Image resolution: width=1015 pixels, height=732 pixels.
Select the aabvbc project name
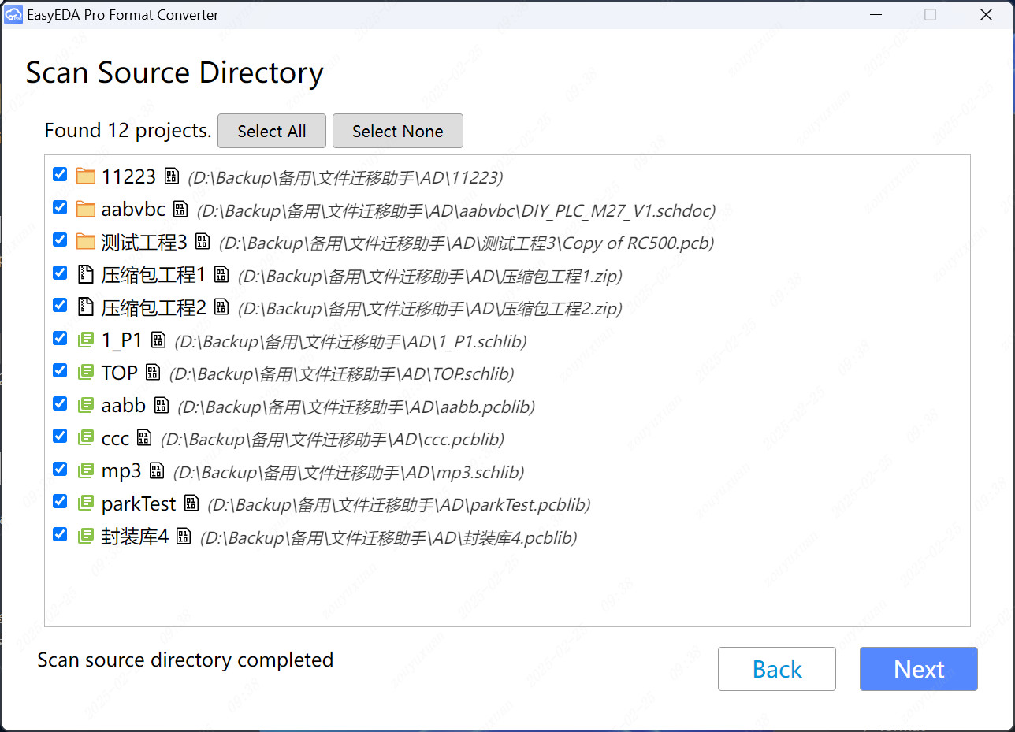134,210
